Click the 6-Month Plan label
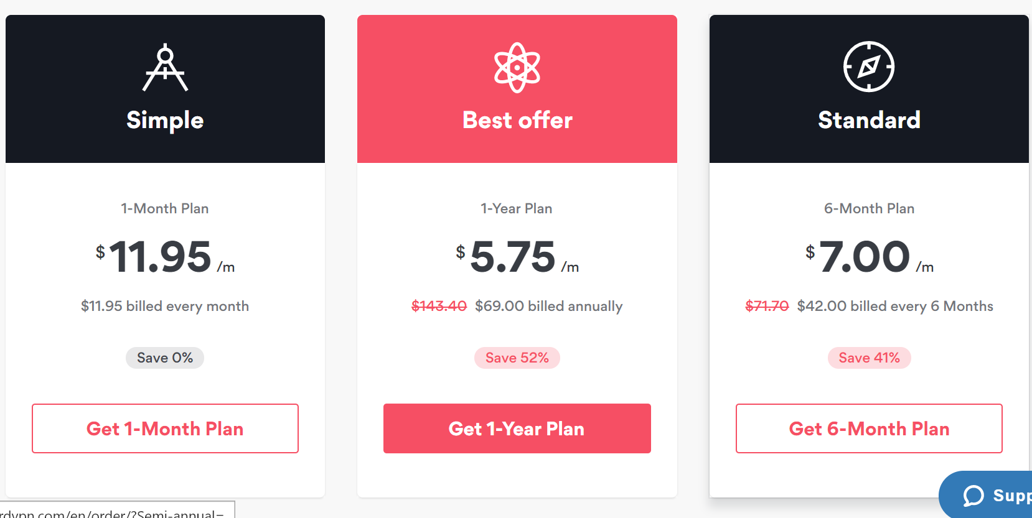This screenshot has height=518, width=1032. pyautogui.click(x=869, y=208)
